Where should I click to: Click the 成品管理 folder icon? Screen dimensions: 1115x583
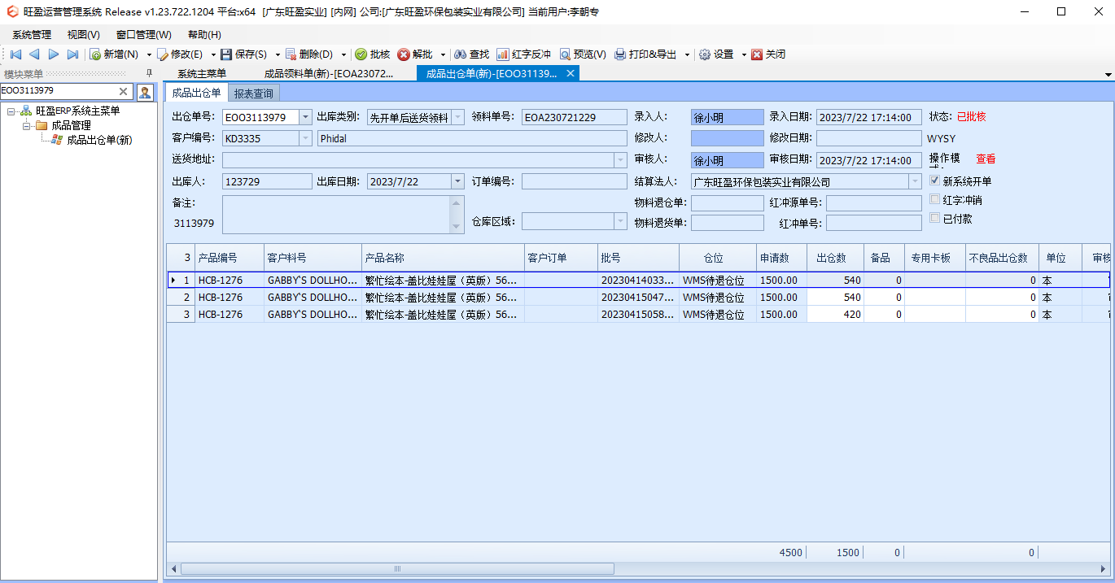(42, 125)
